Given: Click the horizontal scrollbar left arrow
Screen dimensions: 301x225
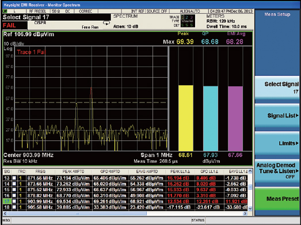Looking at the screenshot, I should coord(5,213).
